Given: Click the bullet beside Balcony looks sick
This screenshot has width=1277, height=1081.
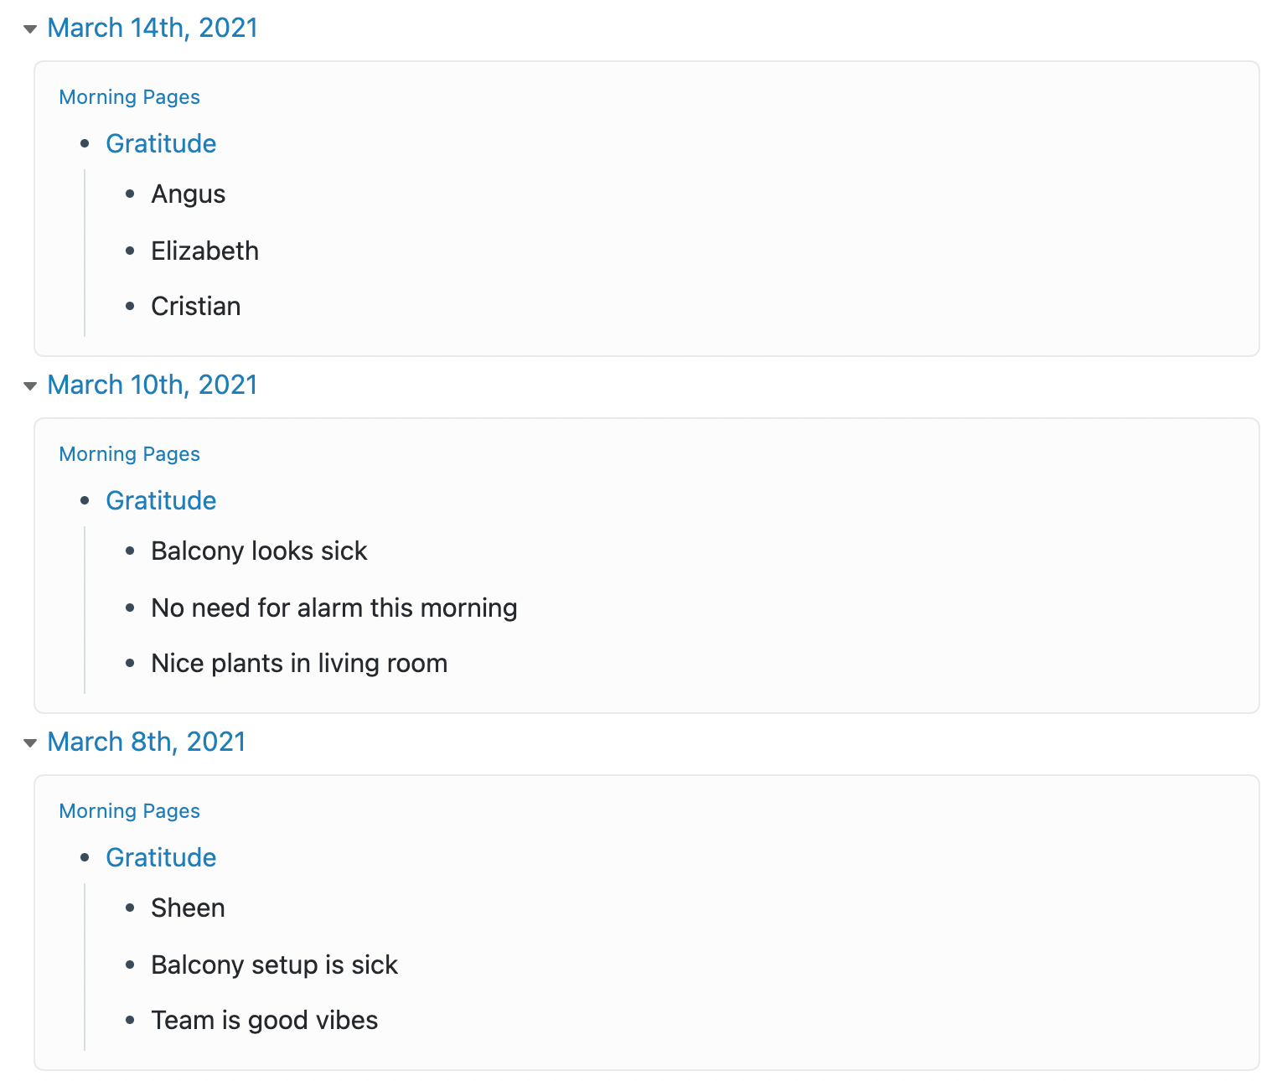Looking at the screenshot, I should (x=130, y=551).
